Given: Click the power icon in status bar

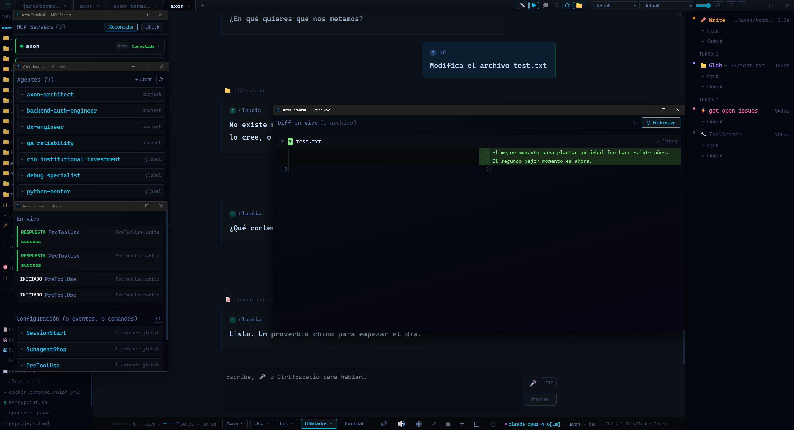Looking at the screenshot, I should [x=493, y=424].
